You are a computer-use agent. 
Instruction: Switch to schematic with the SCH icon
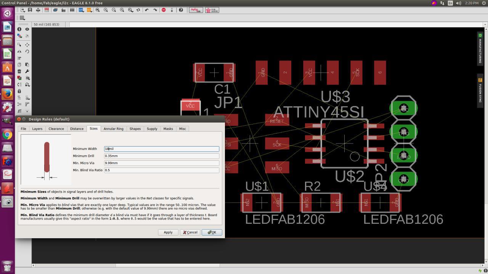47,10
